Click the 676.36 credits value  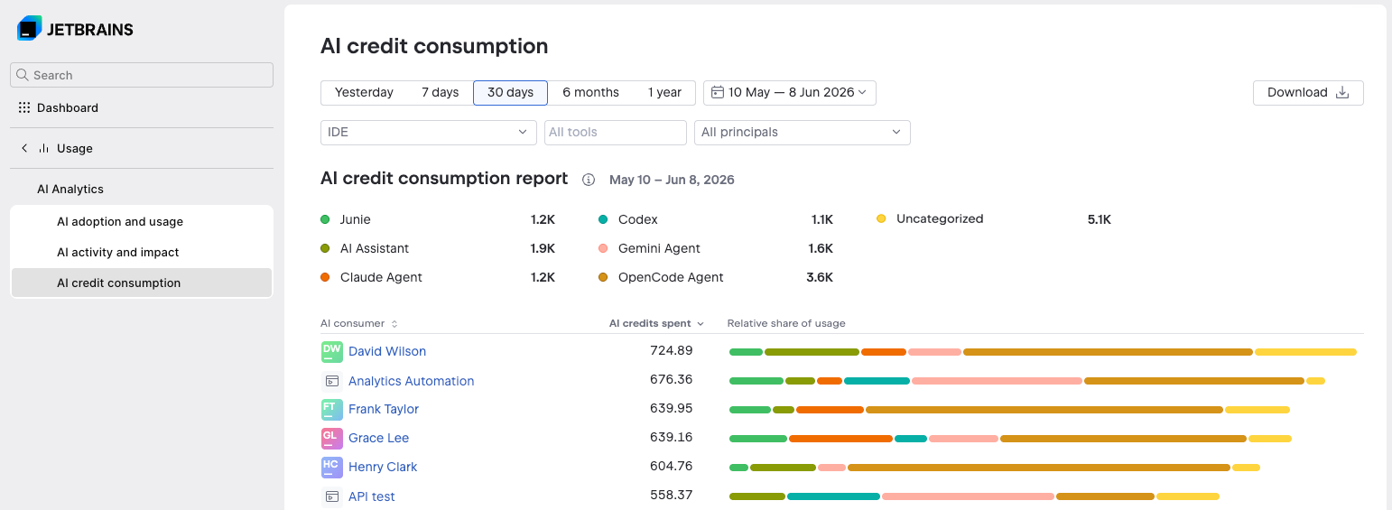(x=672, y=380)
